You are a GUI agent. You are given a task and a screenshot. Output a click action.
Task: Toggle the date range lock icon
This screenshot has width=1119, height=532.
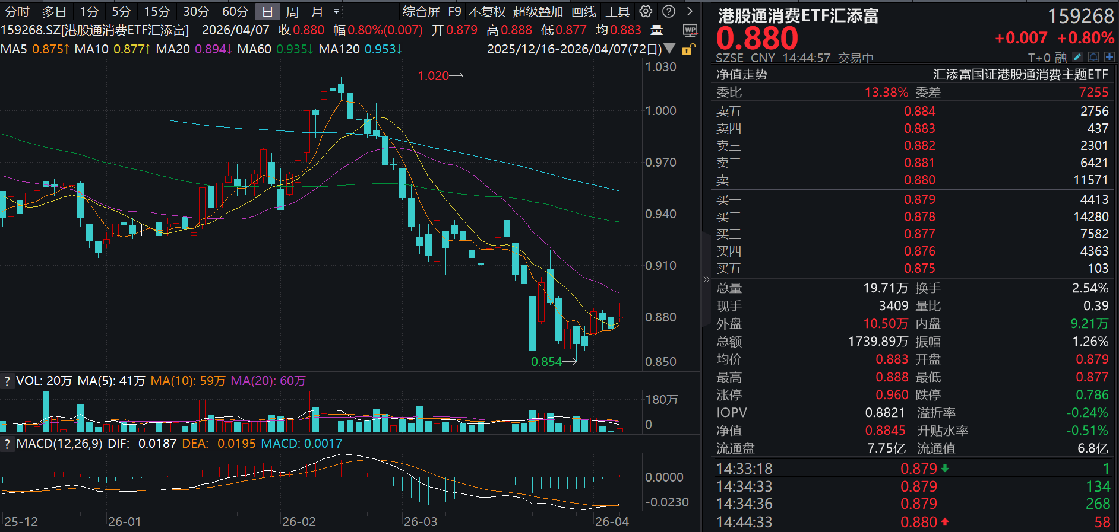click(687, 49)
